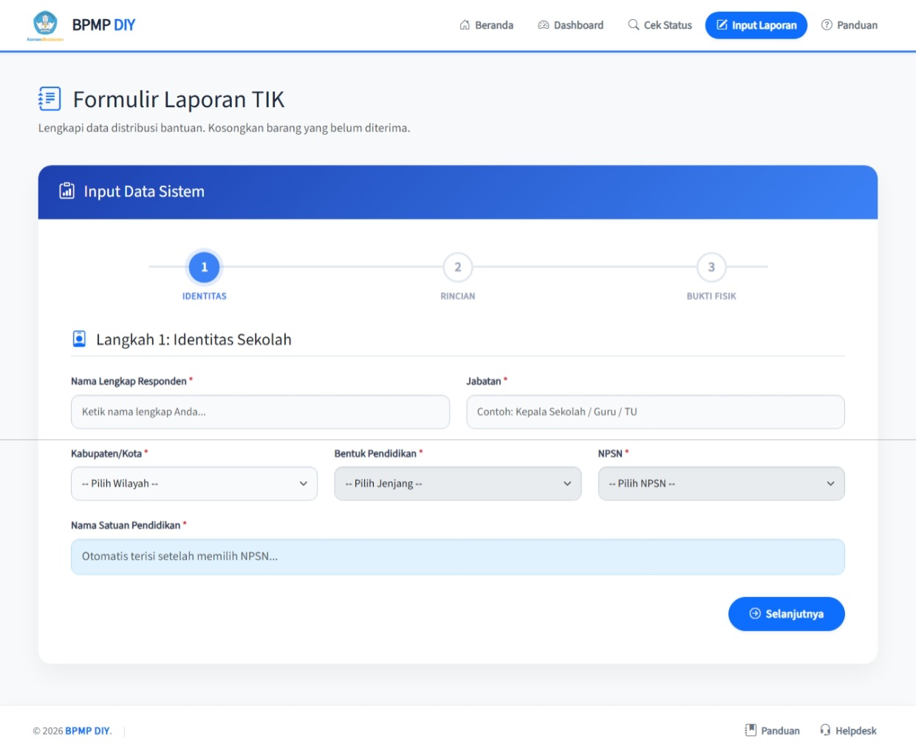Open Cek Status page
The width and height of the screenshot is (916, 756).
click(x=660, y=25)
